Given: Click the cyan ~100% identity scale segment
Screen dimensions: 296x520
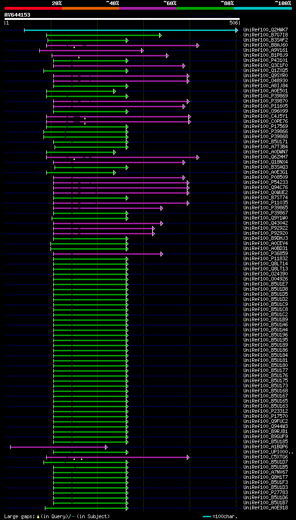Looking at the screenshot, I should coord(263,8).
